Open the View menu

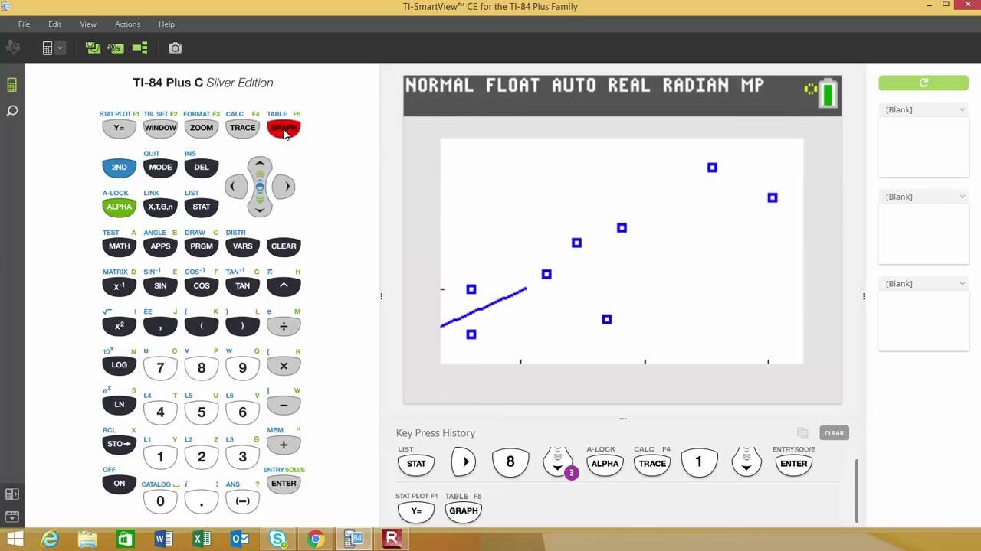(x=88, y=24)
